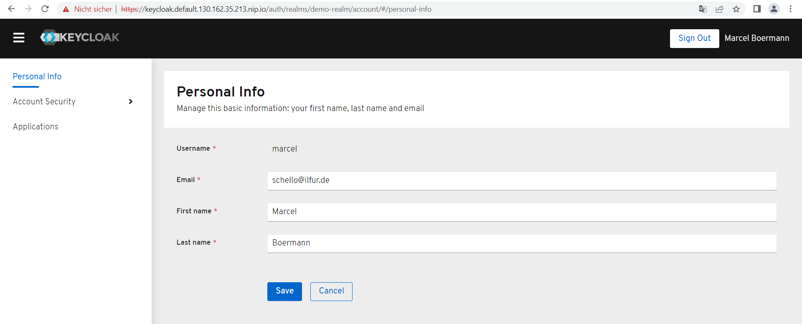Open the hamburger navigation menu
The height and width of the screenshot is (324, 802).
tap(19, 38)
